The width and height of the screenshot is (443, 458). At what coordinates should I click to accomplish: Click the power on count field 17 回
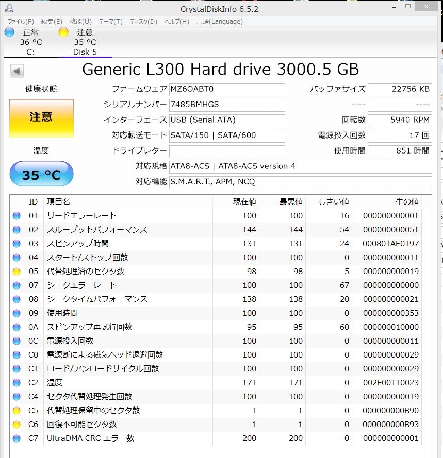(400, 136)
